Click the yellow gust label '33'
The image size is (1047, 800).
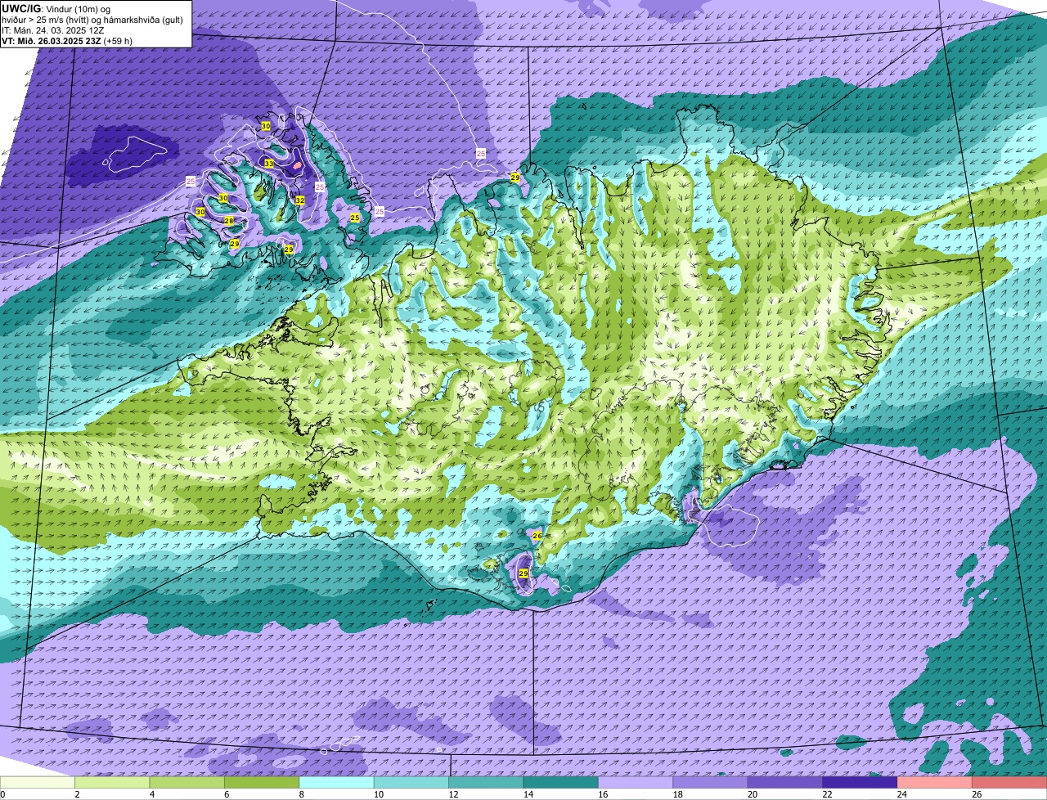pos(269,164)
